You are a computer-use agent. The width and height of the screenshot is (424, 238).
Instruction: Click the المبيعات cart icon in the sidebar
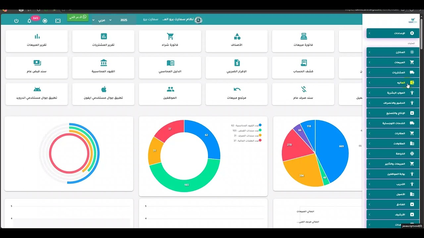pyautogui.click(x=412, y=62)
